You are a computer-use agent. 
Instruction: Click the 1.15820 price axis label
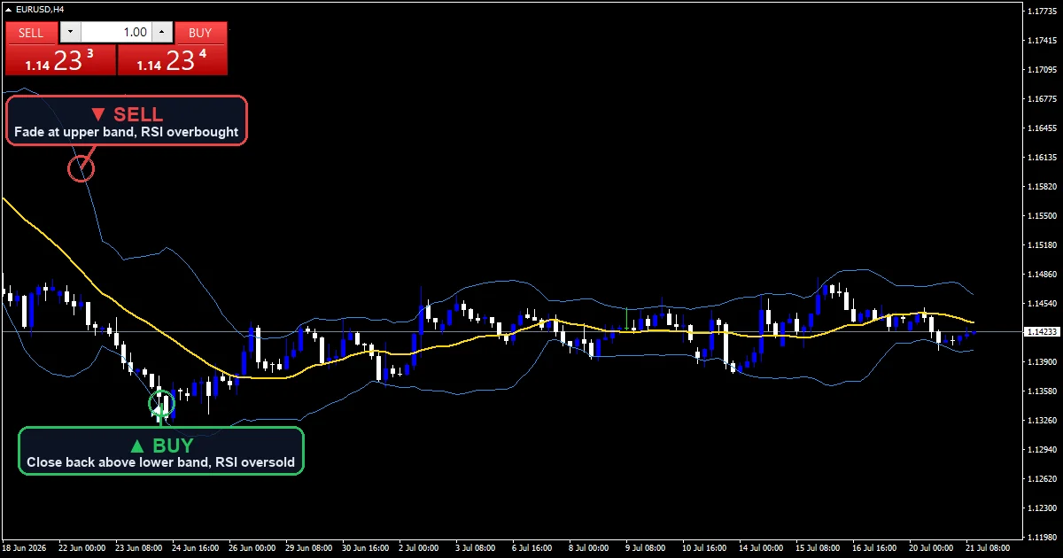point(1042,186)
